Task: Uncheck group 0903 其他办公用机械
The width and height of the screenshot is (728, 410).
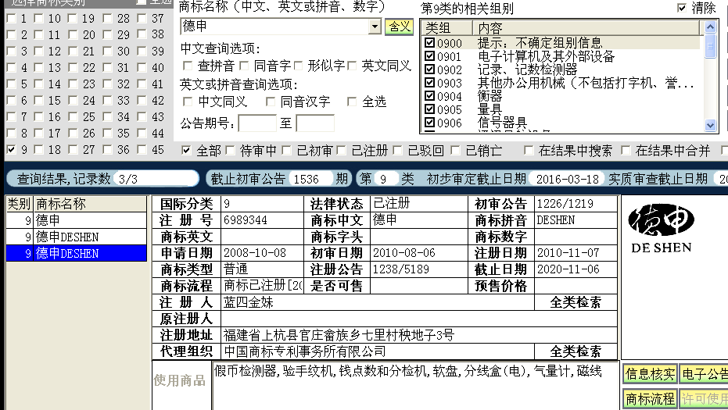Action: (429, 83)
